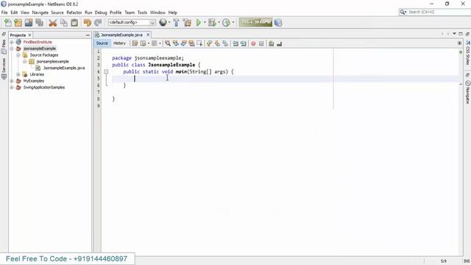Click the Start Macro Recording red icon
471x265 pixels.
coord(253,43)
